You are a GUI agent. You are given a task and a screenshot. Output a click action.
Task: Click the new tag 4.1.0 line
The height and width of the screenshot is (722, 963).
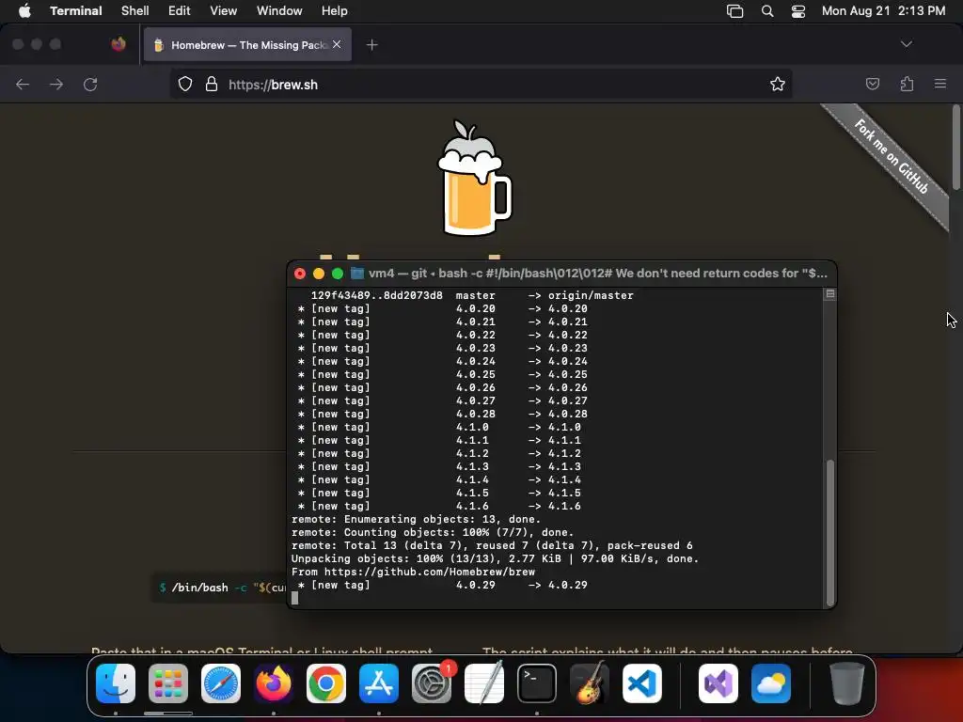pos(439,427)
